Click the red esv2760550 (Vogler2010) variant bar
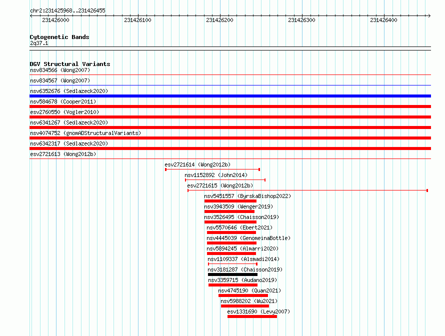 pyautogui.click(x=230, y=117)
